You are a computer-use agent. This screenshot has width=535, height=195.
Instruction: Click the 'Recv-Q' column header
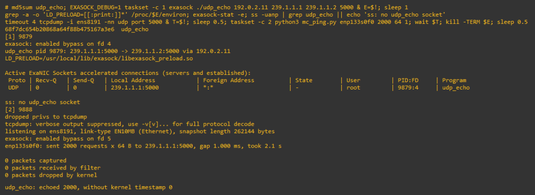click(x=46, y=80)
